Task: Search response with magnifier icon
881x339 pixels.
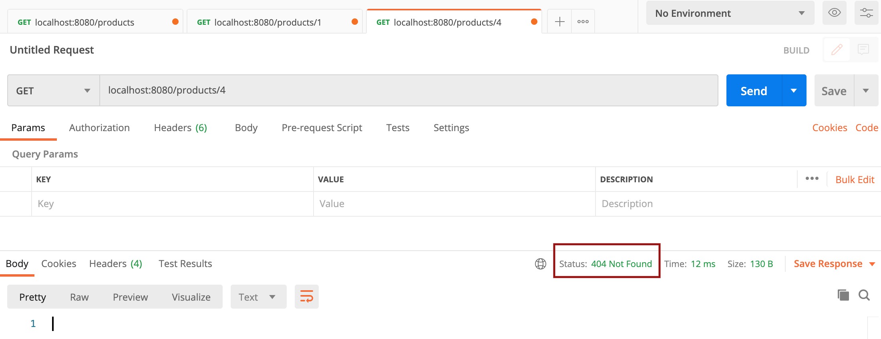Action: click(864, 295)
